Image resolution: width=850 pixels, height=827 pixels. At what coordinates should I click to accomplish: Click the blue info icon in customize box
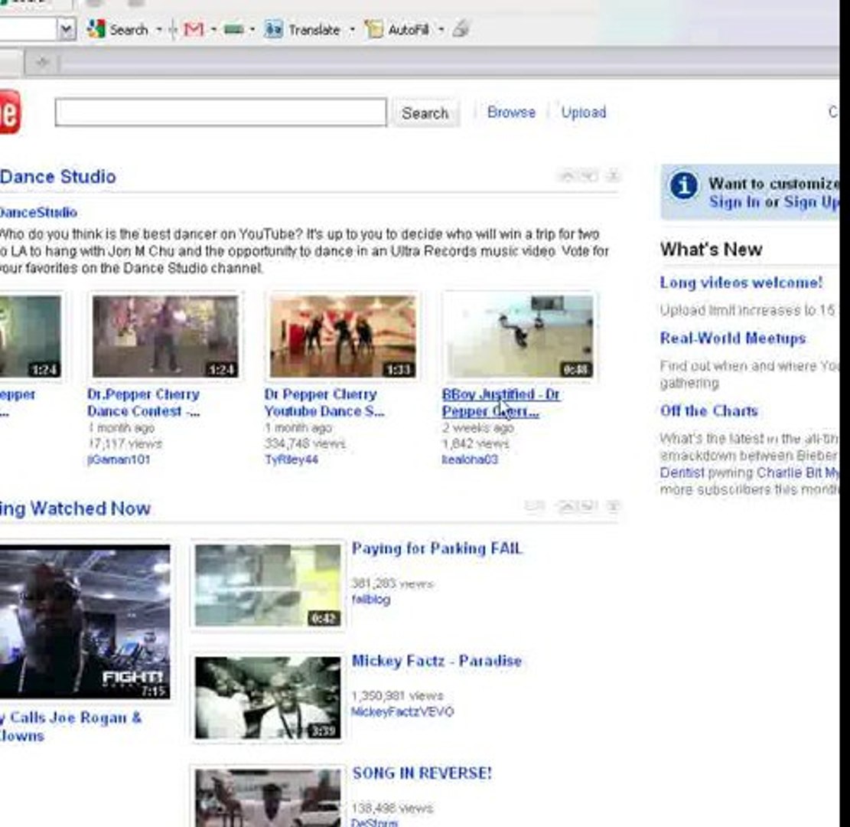[x=683, y=186]
